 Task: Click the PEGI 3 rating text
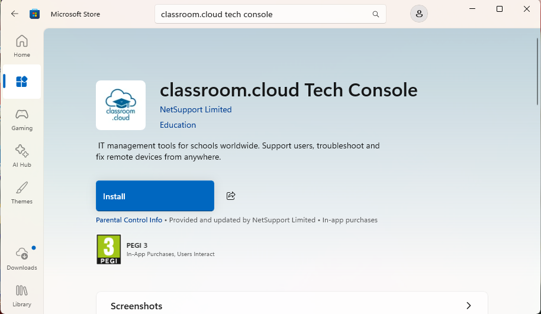tap(137, 245)
